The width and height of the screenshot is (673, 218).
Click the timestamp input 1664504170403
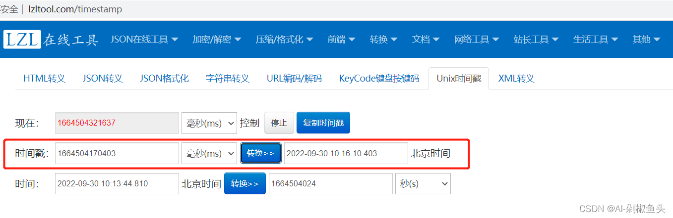[117, 153]
